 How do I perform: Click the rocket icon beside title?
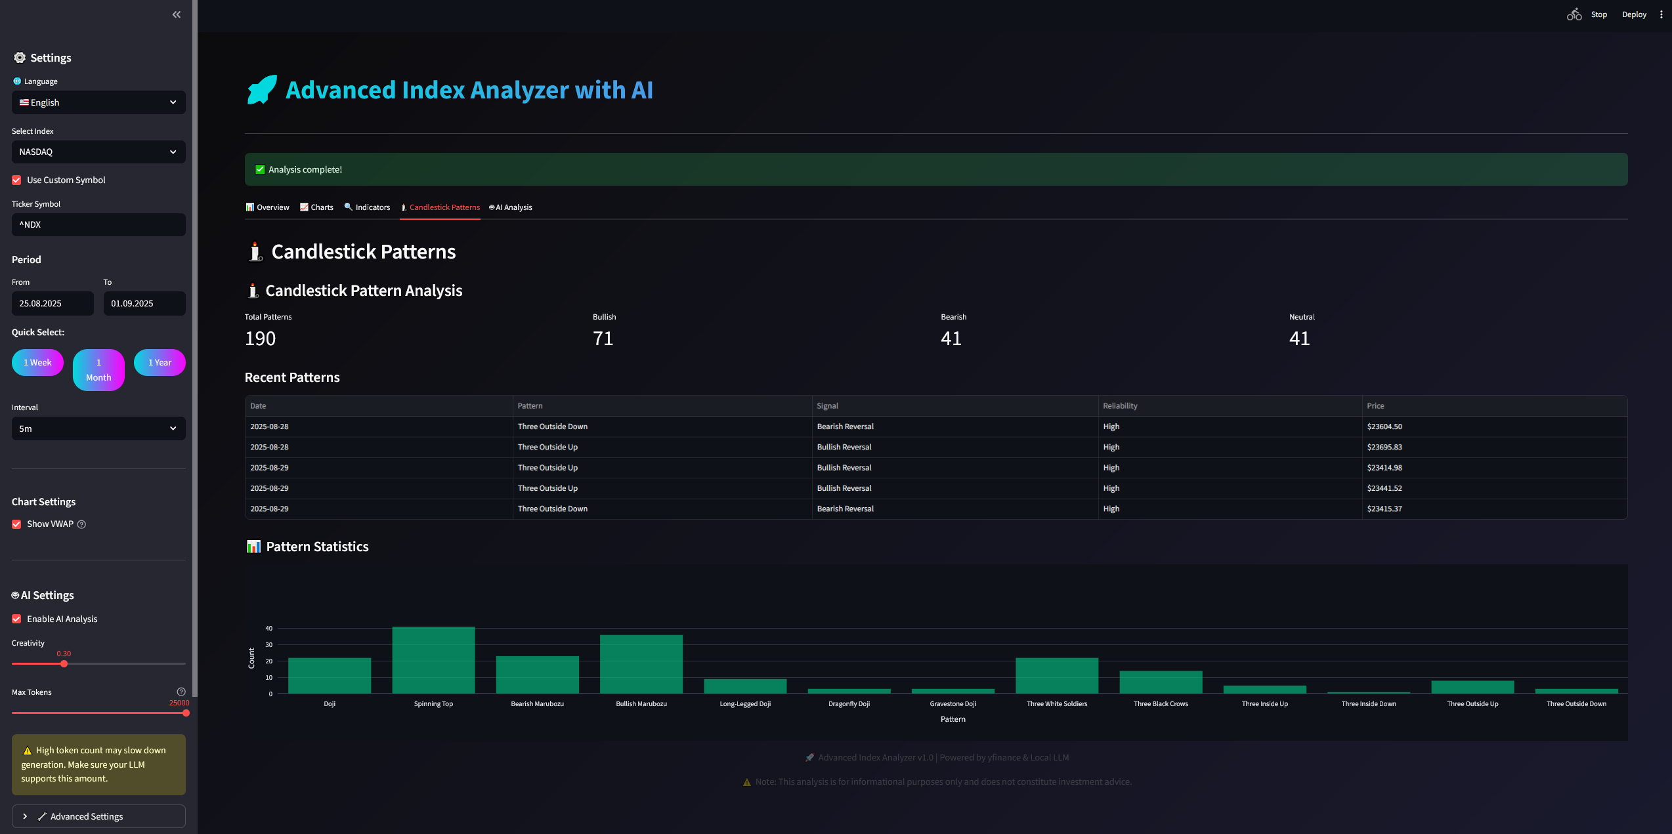point(262,90)
